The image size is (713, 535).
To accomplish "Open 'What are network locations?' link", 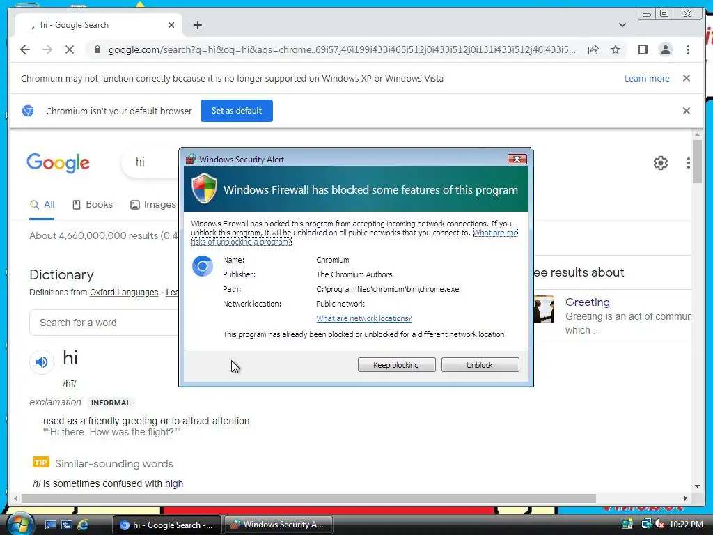I will tap(363, 318).
